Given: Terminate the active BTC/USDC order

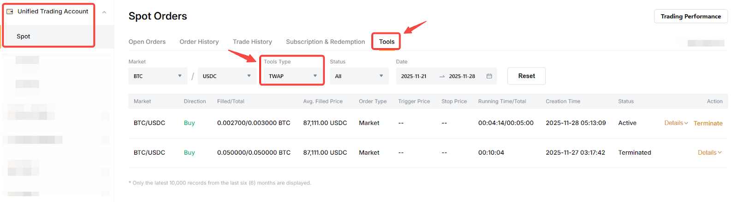Looking at the screenshot, I should tap(708, 123).
